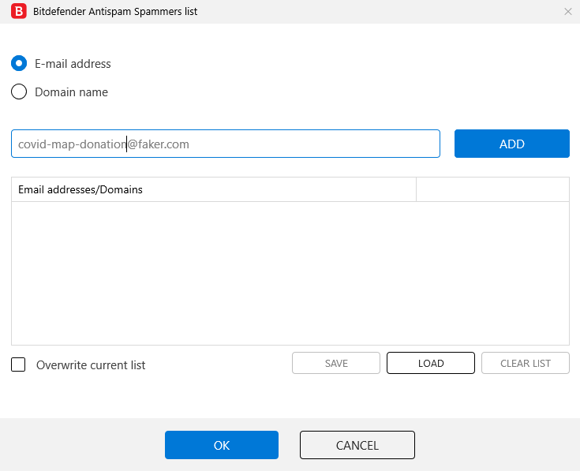Load a spammers list with LOAD

(x=431, y=363)
